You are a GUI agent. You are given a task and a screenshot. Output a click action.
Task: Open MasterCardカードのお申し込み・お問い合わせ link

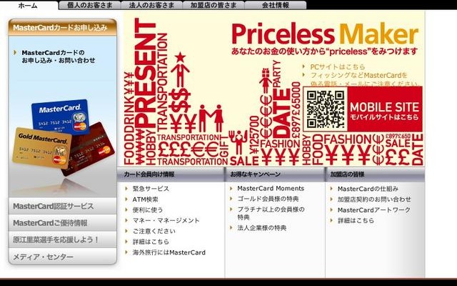click(59, 56)
